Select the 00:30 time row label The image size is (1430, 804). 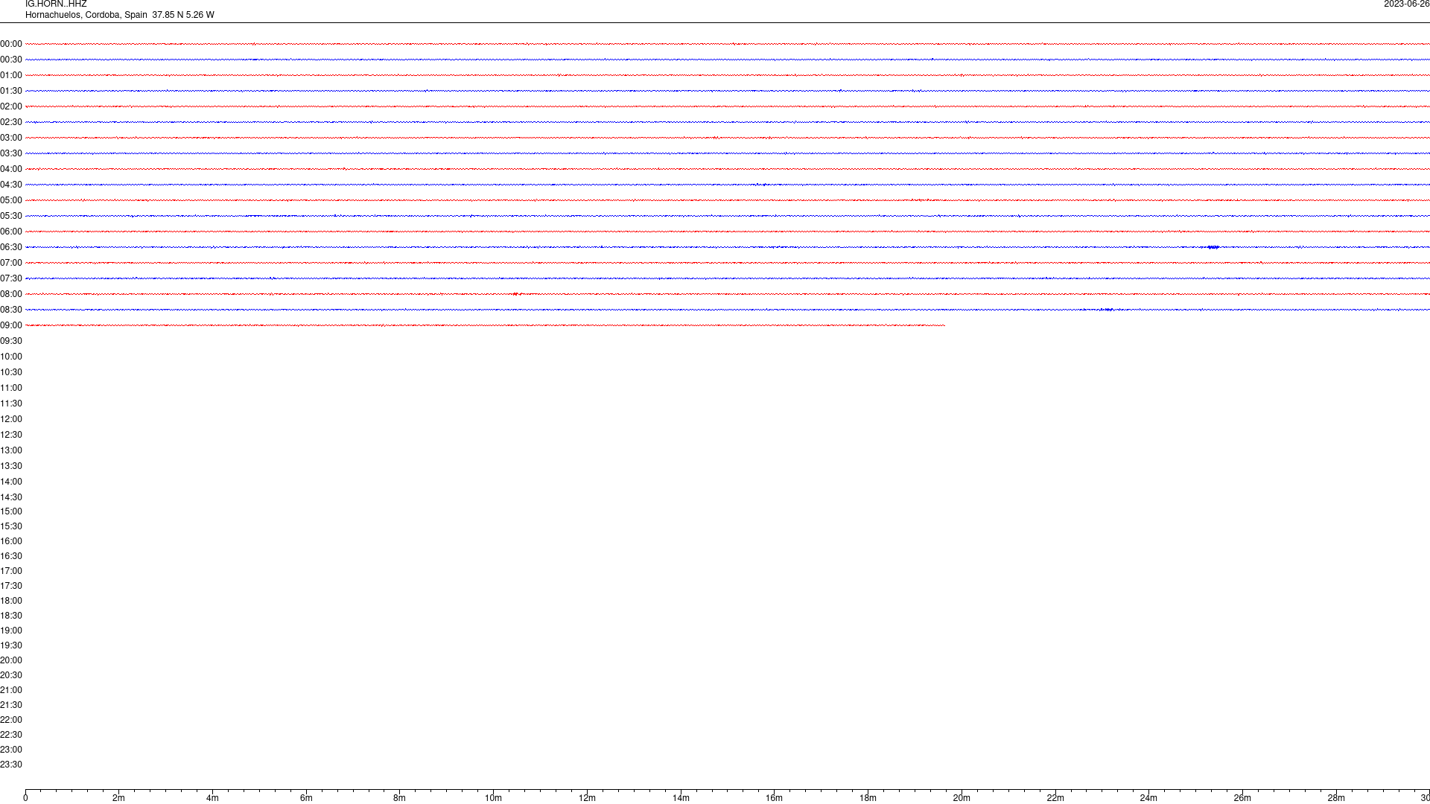11,60
